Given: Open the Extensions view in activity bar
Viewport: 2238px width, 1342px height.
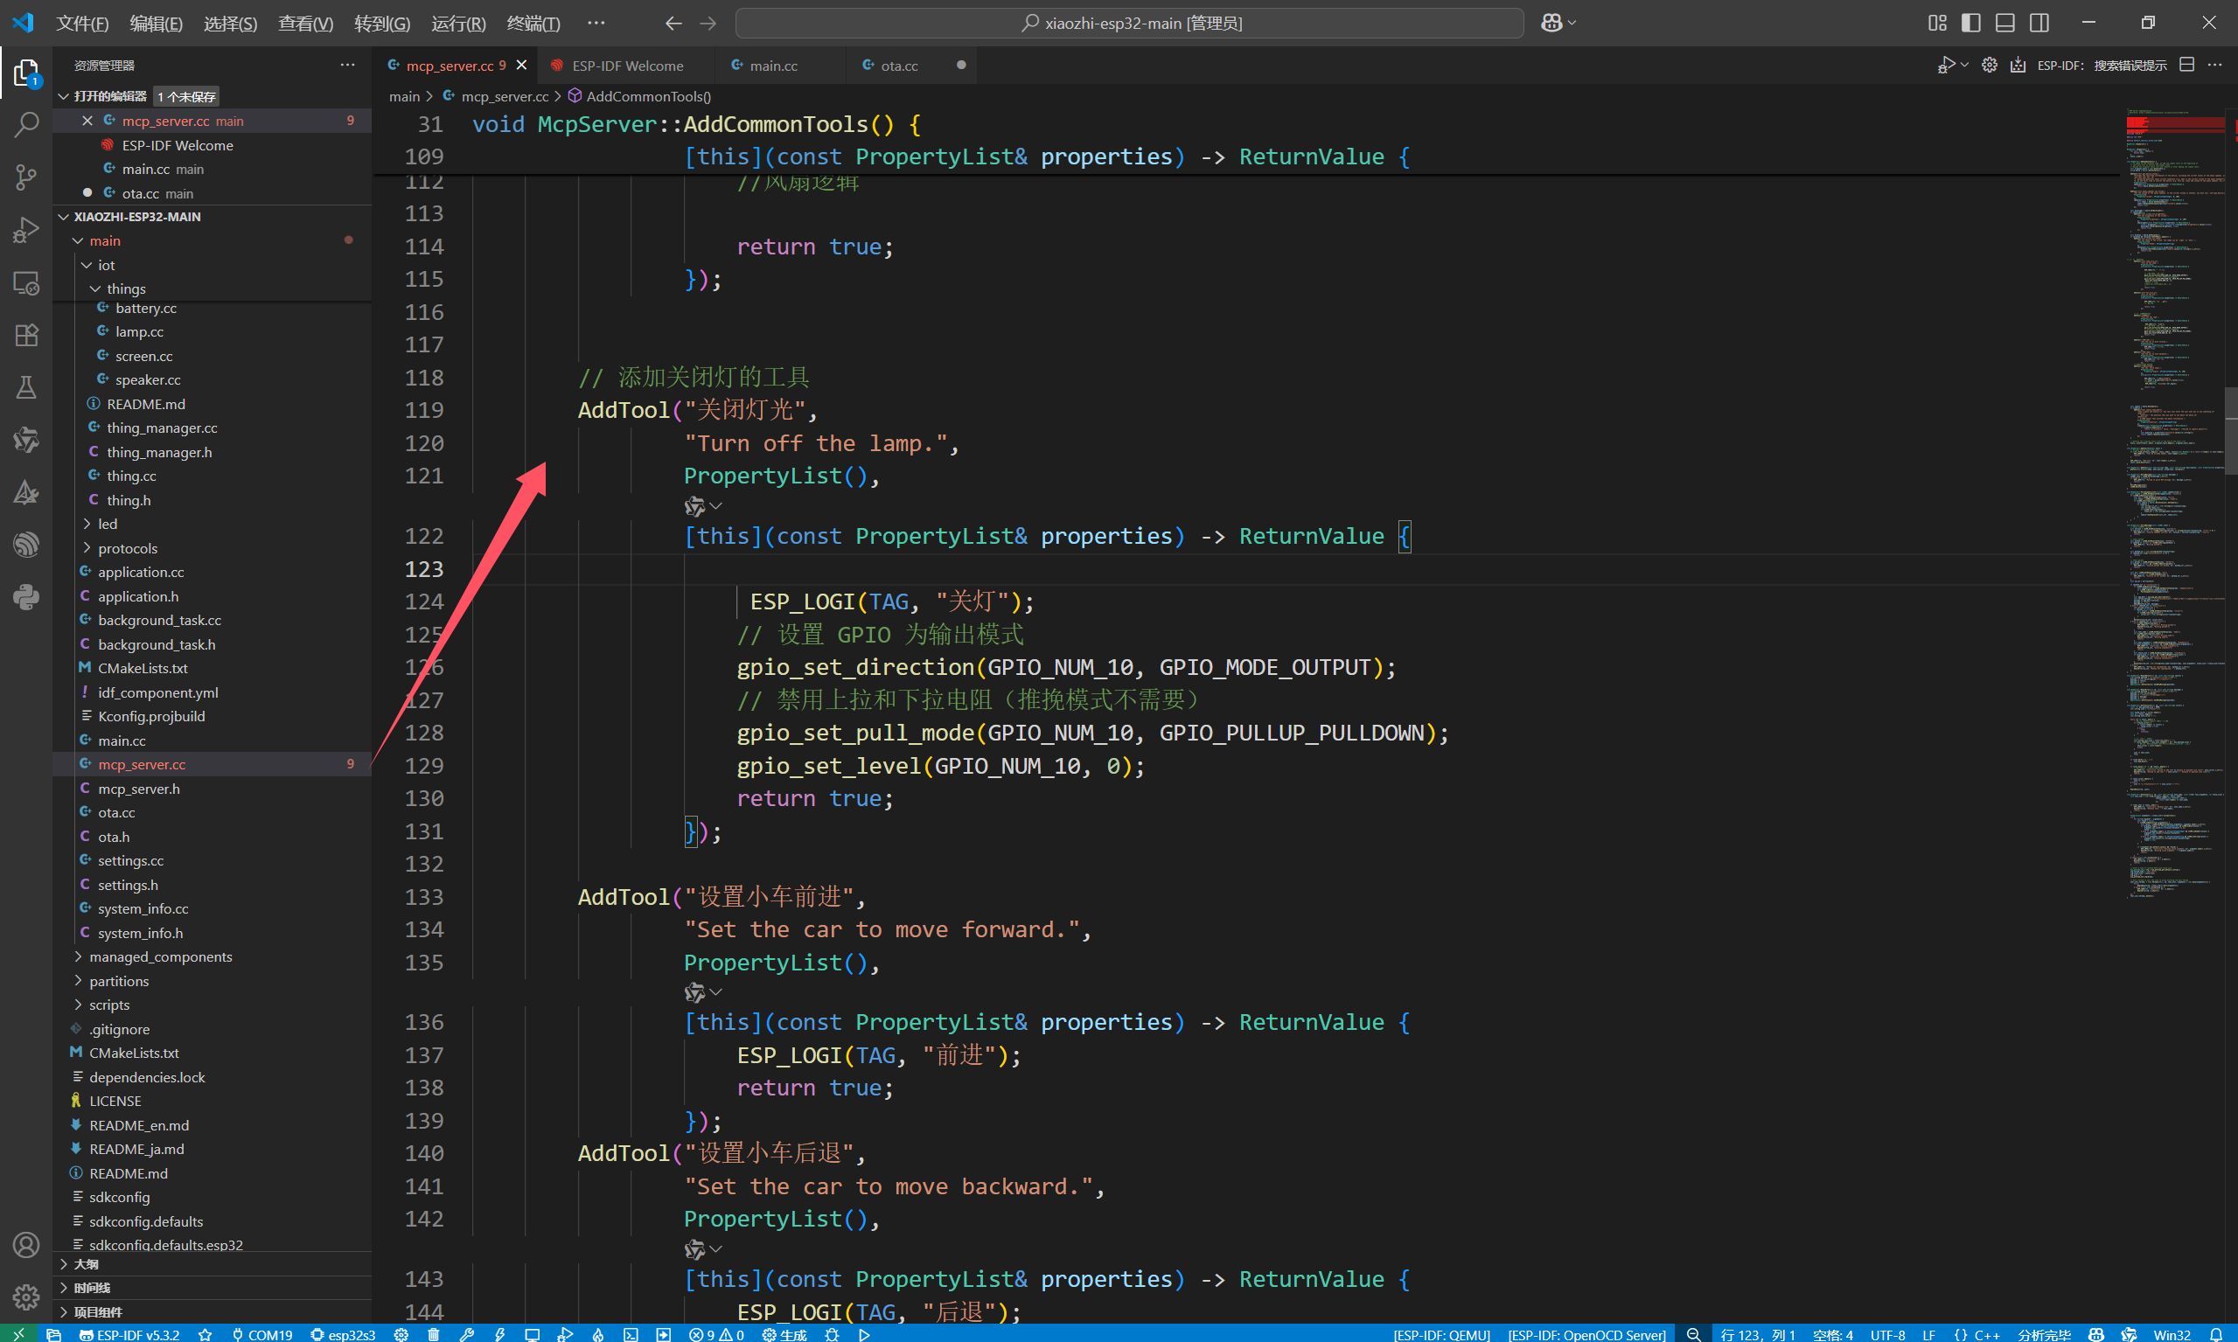Looking at the screenshot, I should coord(26,335).
